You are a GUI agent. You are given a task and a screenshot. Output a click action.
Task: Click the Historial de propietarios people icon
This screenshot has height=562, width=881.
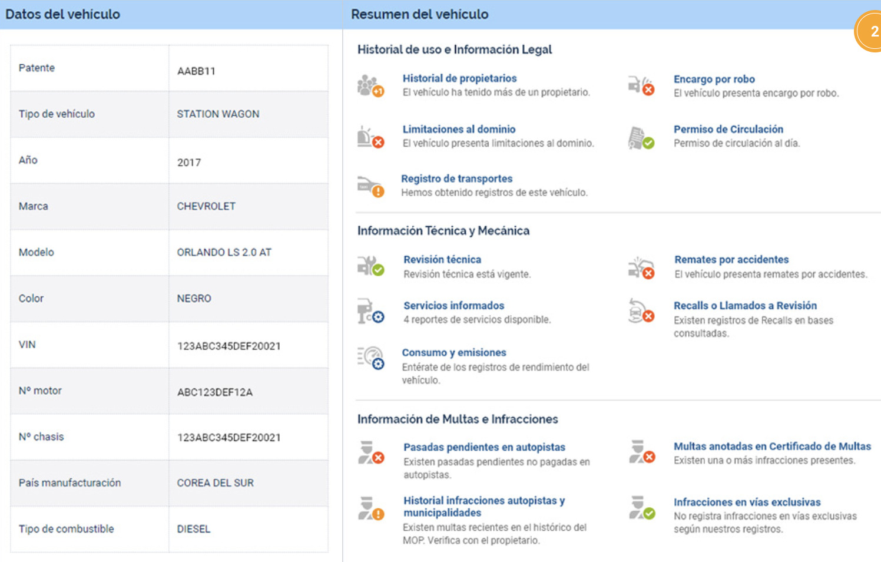click(370, 86)
